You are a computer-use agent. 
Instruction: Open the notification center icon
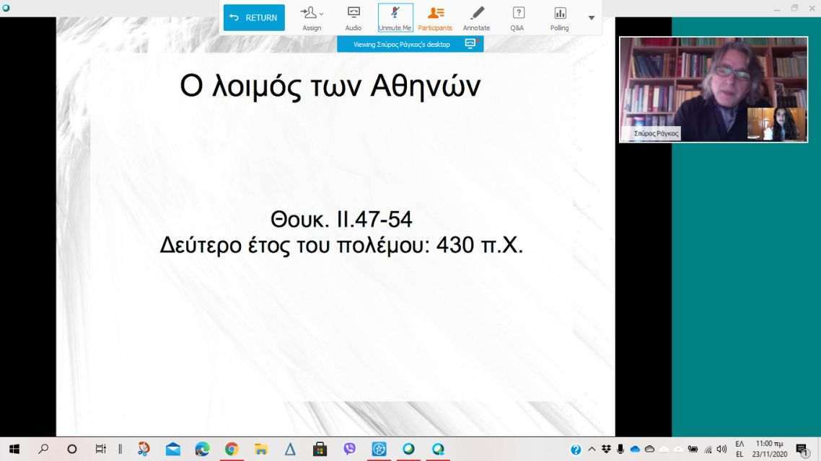(x=802, y=449)
